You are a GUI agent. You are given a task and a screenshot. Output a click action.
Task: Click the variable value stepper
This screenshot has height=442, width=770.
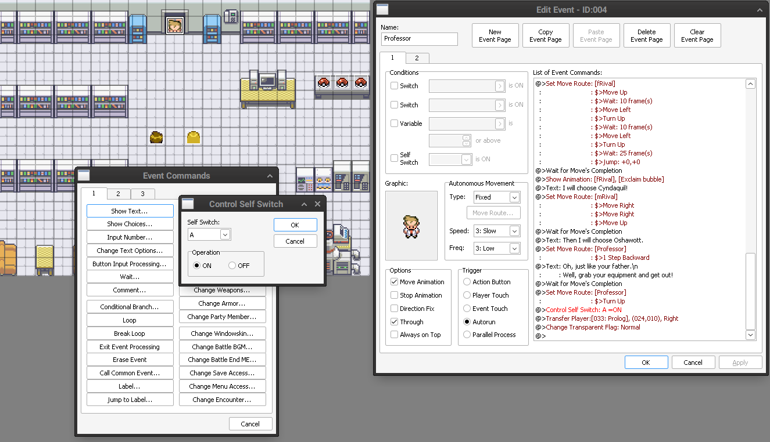466,140
